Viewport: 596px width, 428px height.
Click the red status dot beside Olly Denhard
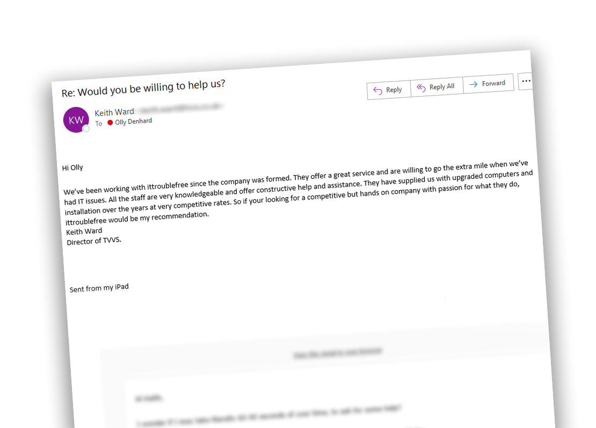[x=110, y=122]
